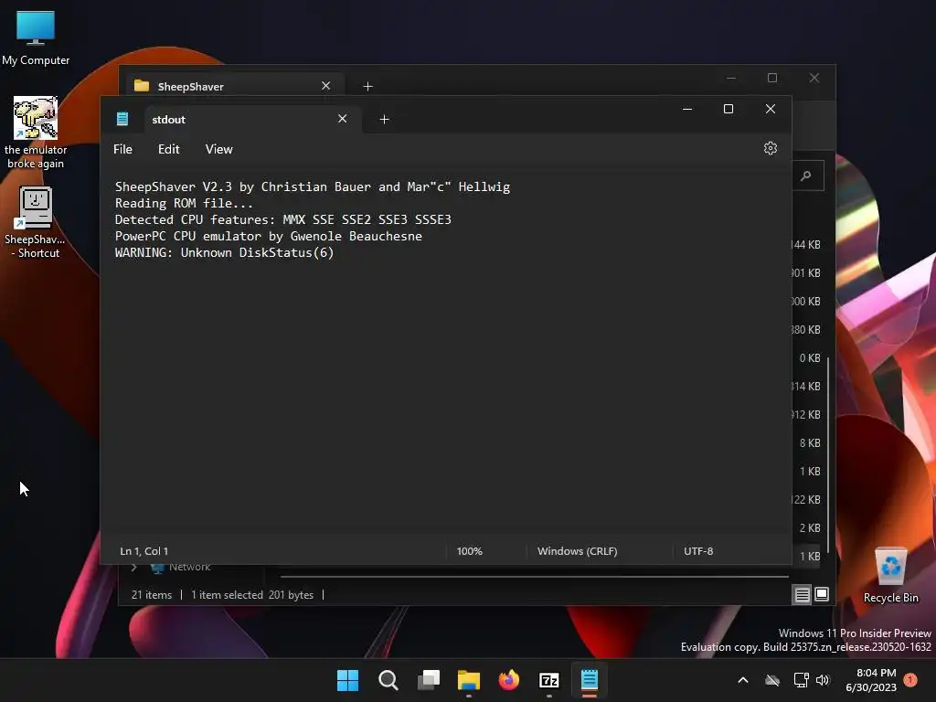Click the 100% zoom level in status bar

(470, 551)
